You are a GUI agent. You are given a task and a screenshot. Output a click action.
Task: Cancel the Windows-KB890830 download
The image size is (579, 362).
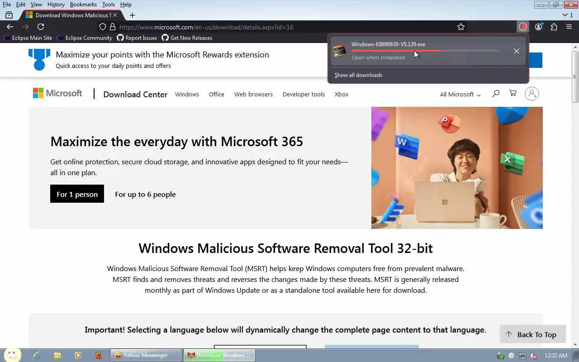516,51
